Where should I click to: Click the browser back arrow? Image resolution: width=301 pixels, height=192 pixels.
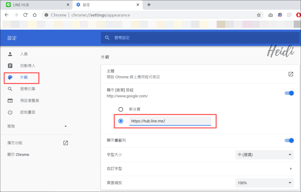(7, 15)
